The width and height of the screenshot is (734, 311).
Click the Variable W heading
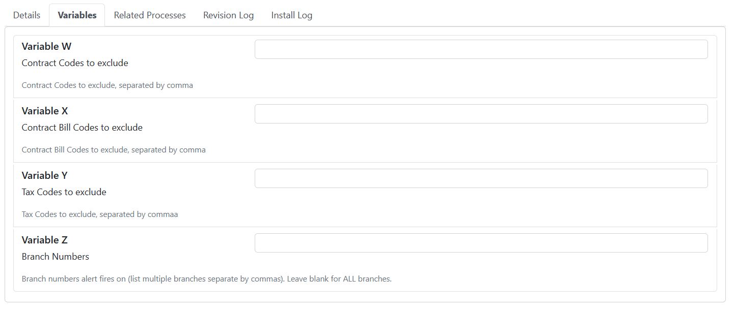(46, 46)
